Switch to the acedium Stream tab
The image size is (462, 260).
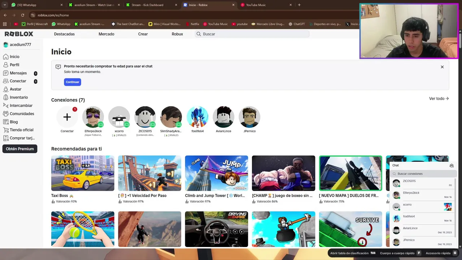95,5
